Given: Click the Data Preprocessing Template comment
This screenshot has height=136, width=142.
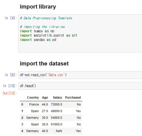Looking at the screenshot, I should tap(46, 18).
